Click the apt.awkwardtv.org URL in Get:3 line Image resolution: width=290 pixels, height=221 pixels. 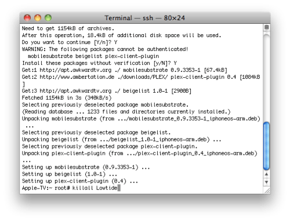pyautogui.click(x=75, y=91)
